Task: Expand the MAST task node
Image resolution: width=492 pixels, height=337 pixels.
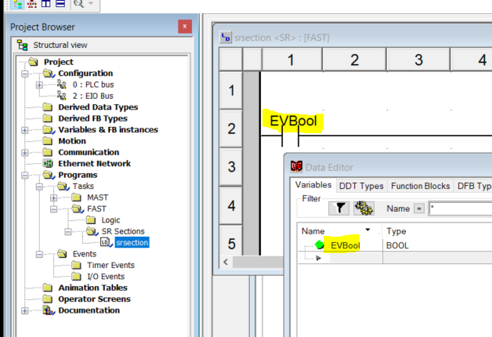Action: point(53,198)
